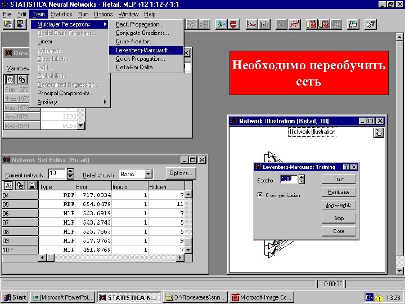Click the Network Illustration caption label

pos(312,132)
